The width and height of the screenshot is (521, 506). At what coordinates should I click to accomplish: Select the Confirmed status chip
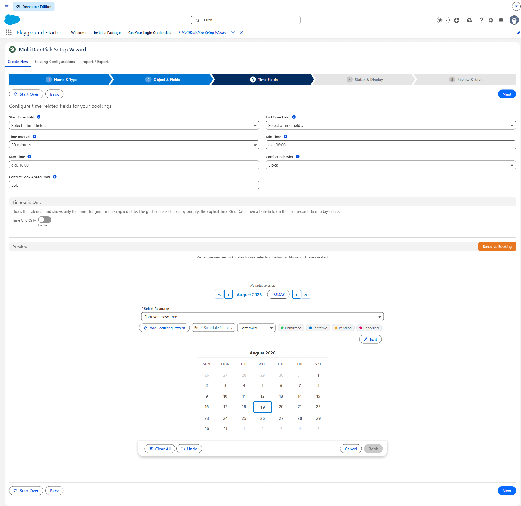(x=291, y=328)
